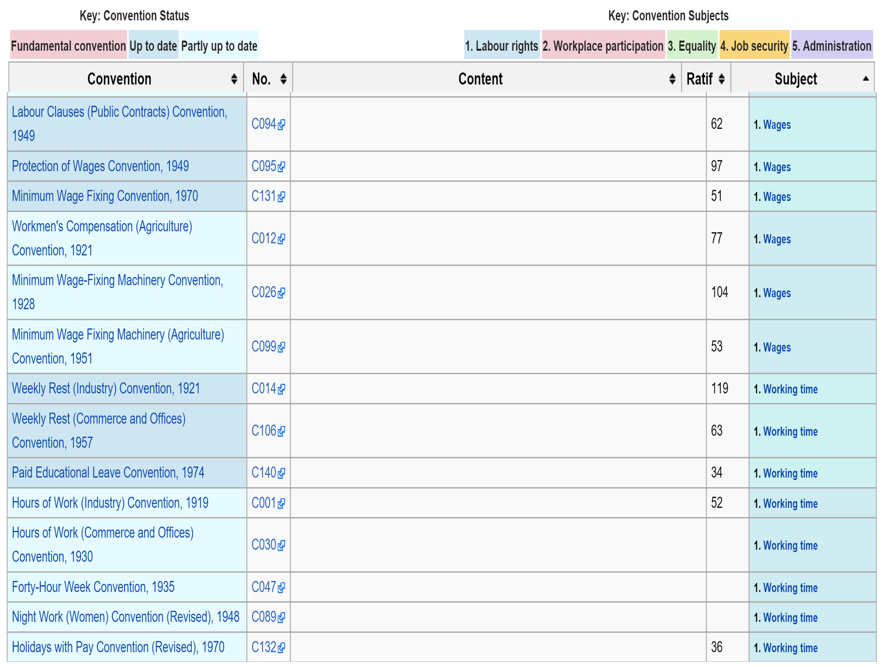Screen dimensions: 885x667
Task: Open external link C132
Action: point(268,647)
